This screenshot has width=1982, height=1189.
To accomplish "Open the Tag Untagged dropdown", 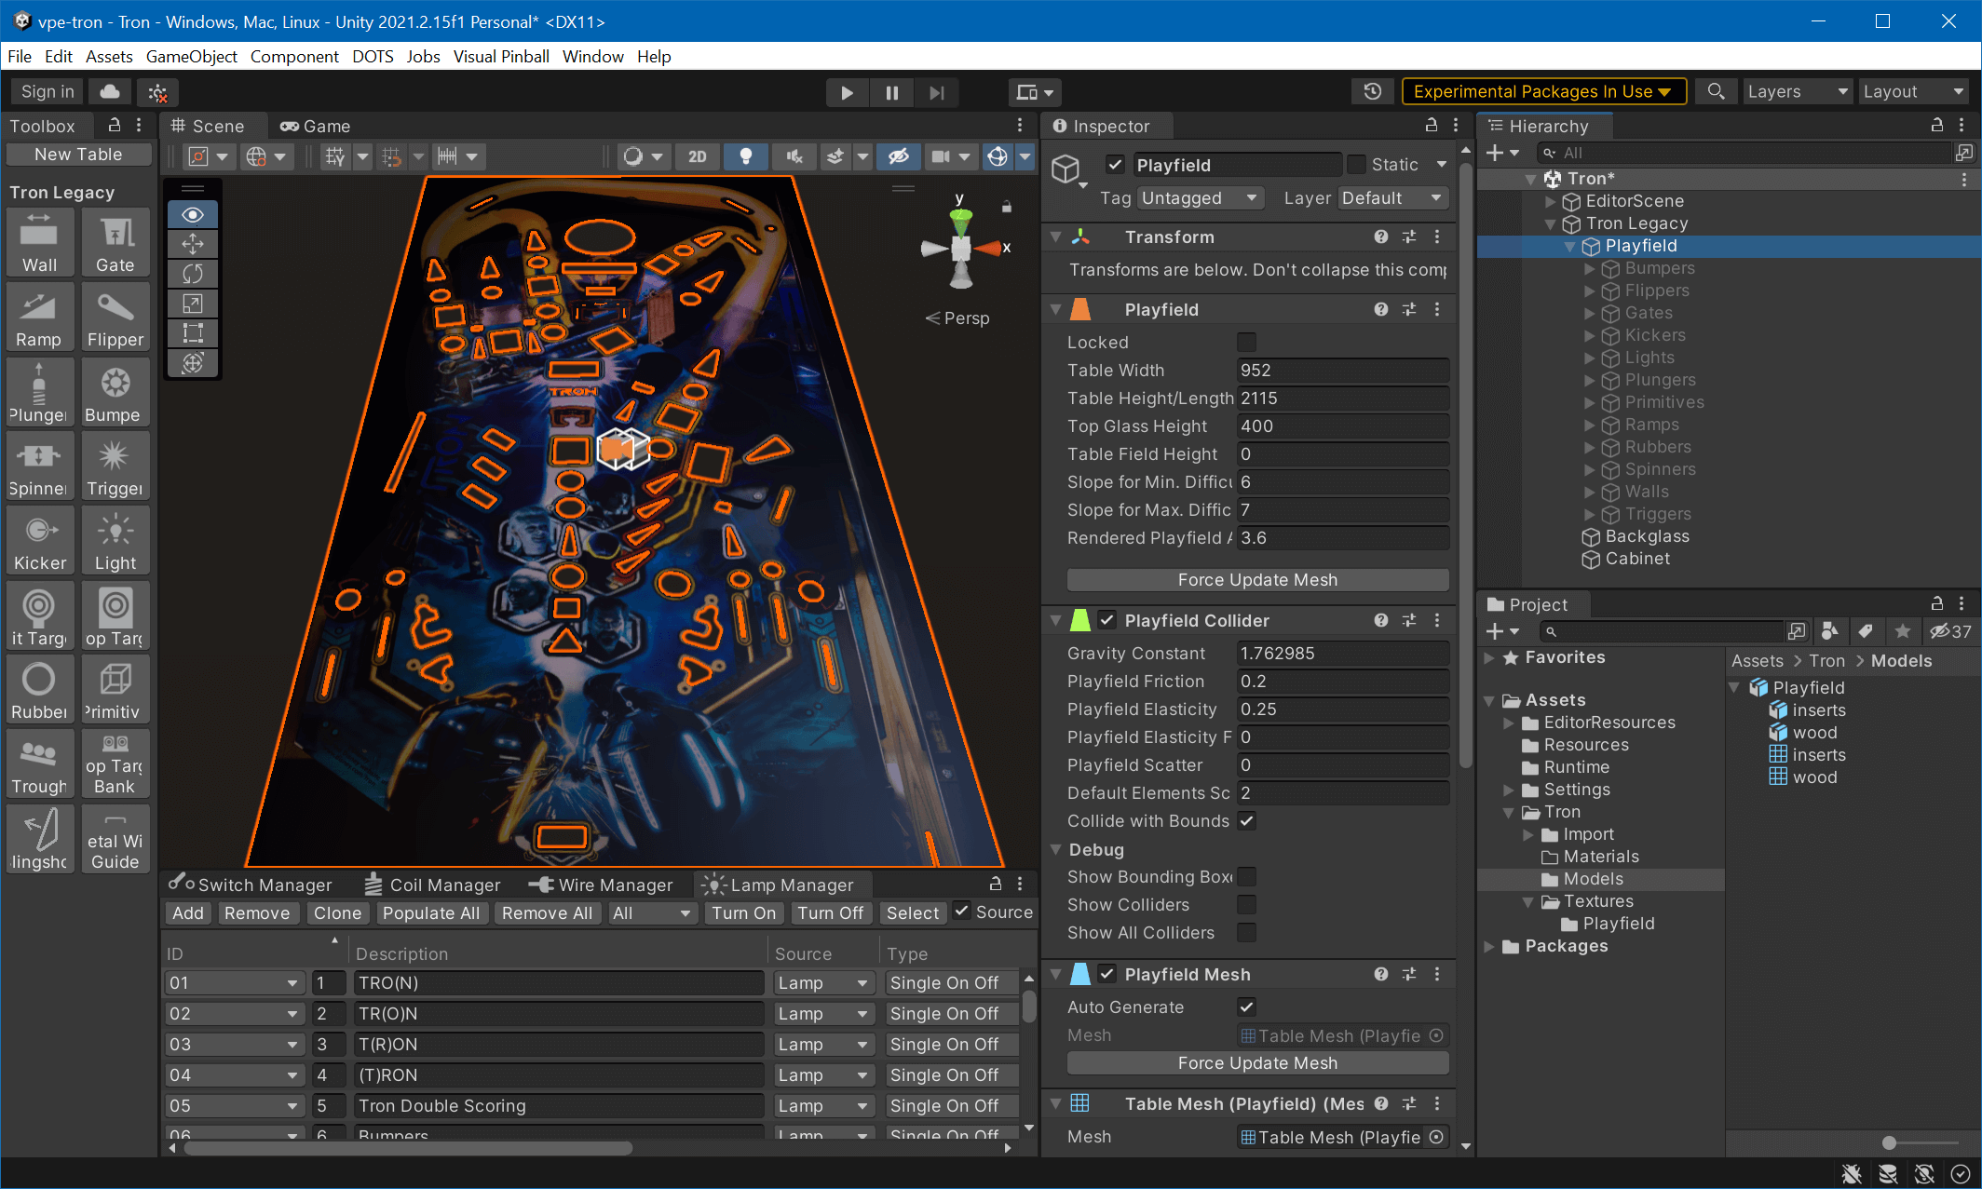I will [1201, 198].
